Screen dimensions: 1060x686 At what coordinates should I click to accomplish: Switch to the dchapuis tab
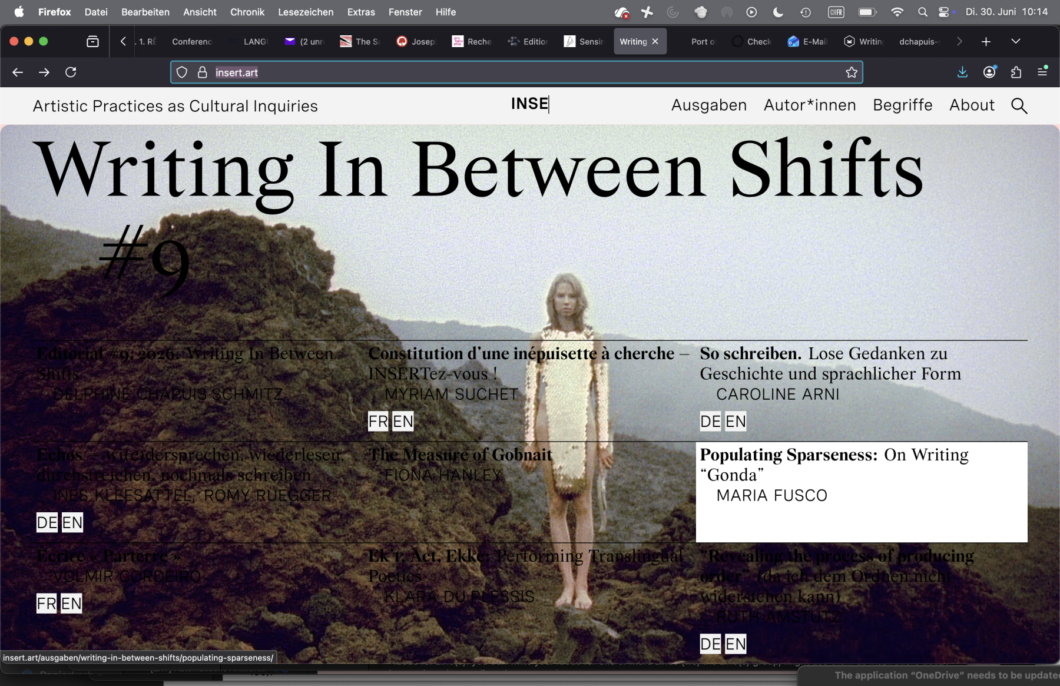pyautogui.click(x=919, y=41)
